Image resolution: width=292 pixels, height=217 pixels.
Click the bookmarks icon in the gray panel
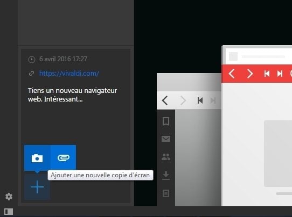(166, 121)
